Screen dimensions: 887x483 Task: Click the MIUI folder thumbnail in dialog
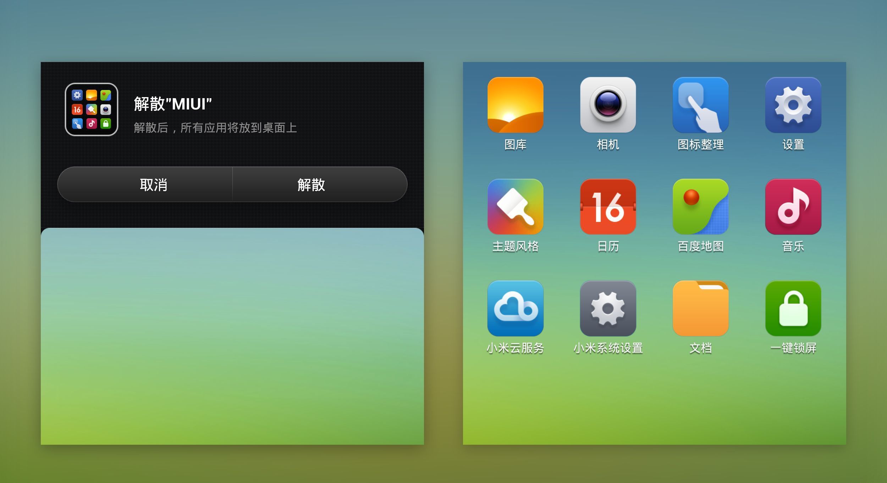[x=92, y=109]
